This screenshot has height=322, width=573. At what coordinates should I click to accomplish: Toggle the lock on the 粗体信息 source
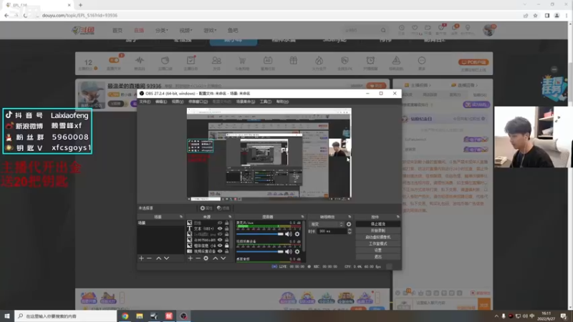tap(226, 245)
